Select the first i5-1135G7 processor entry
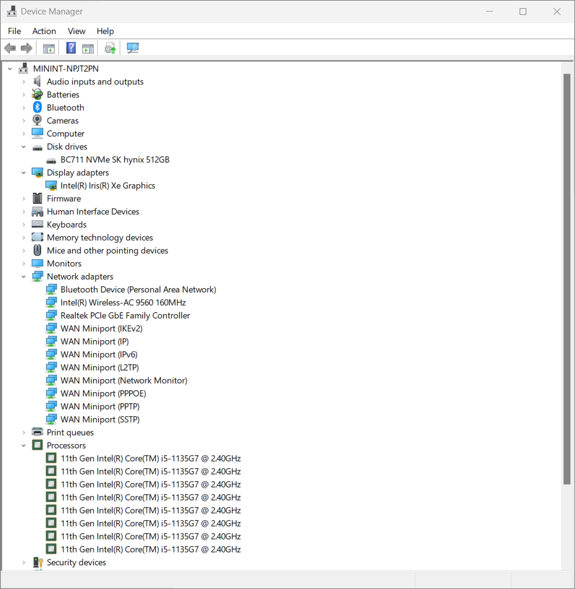Screen dimensions: 575x589 click(x=151, y=458)
